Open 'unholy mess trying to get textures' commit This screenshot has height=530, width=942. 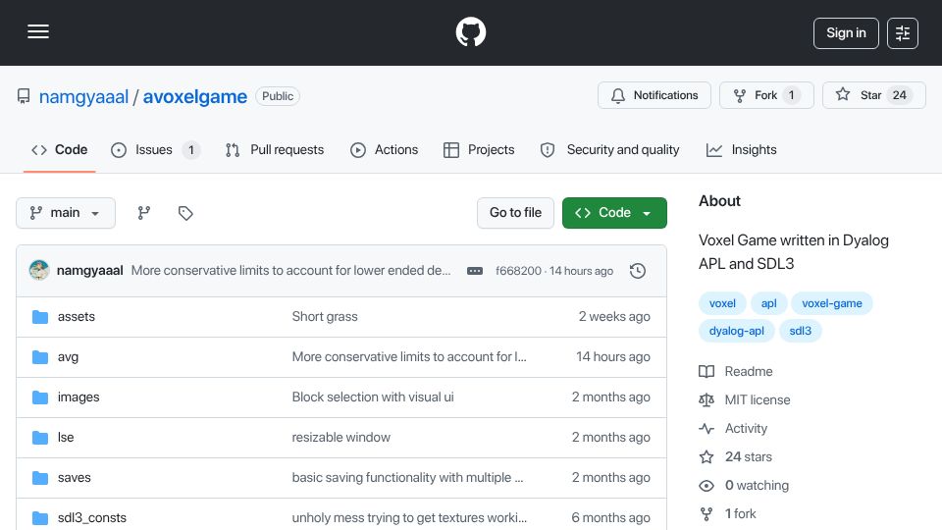tap(409, 518)
